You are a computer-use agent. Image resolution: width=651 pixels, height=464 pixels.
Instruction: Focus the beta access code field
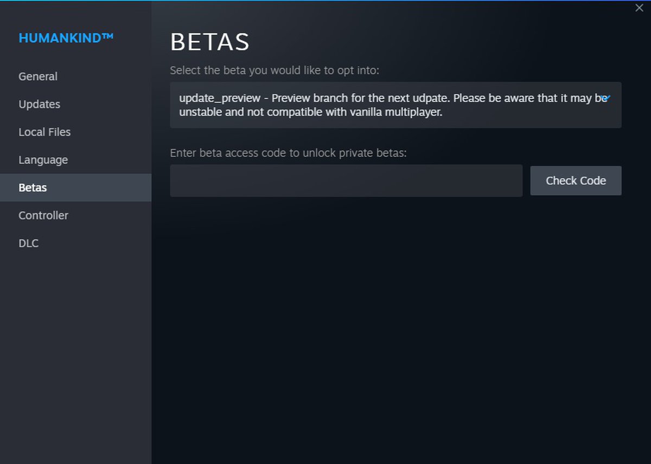click(346, 181)
